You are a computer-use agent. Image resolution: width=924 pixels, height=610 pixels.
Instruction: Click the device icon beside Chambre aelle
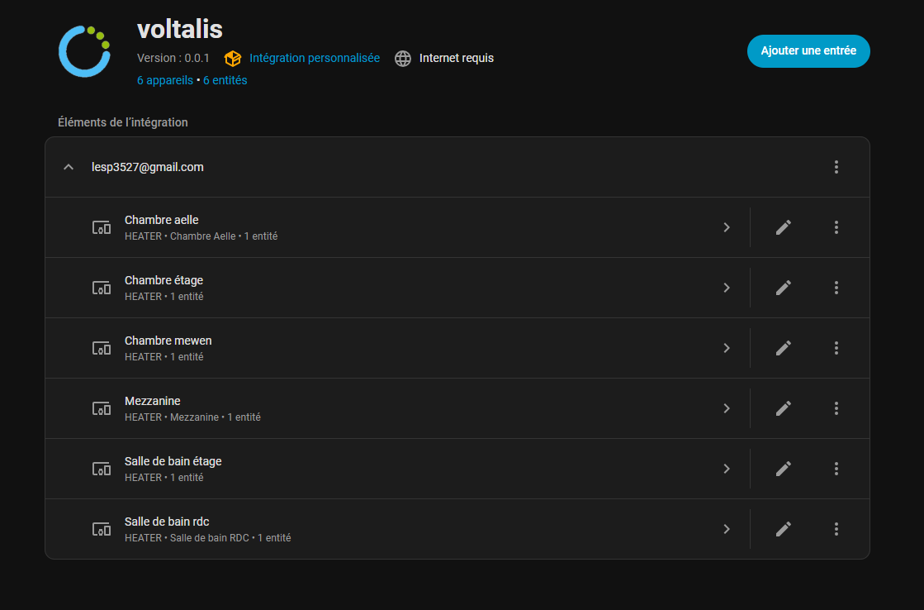pos(101,227)
